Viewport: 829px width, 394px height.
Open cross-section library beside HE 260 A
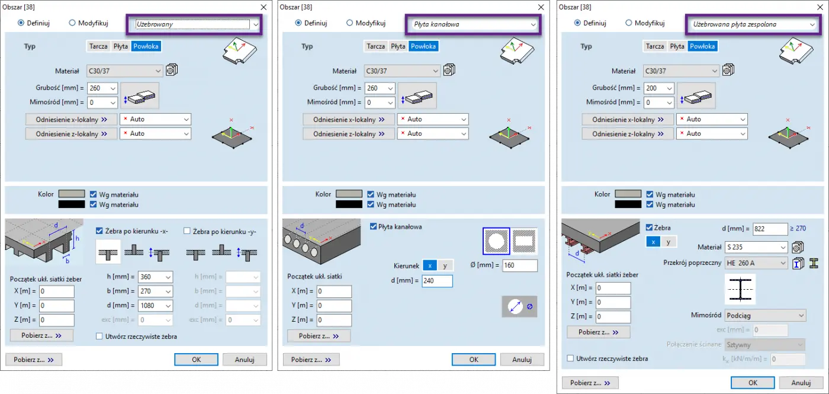coord(798,263)
